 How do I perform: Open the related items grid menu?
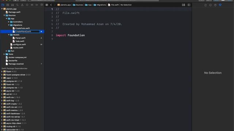point(47,5)
